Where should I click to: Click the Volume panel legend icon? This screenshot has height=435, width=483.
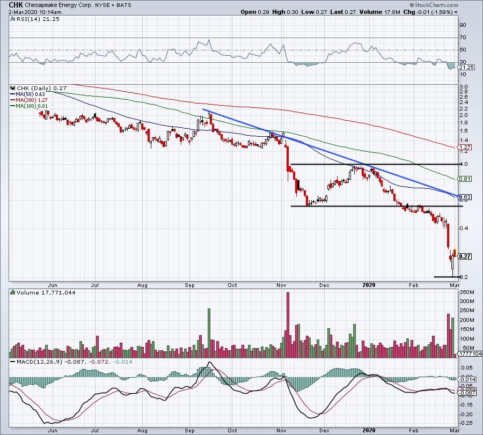(x=12, y=292)
